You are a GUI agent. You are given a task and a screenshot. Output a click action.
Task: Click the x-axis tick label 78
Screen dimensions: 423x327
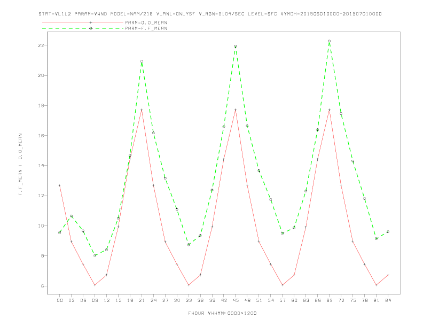pos(365,300)
